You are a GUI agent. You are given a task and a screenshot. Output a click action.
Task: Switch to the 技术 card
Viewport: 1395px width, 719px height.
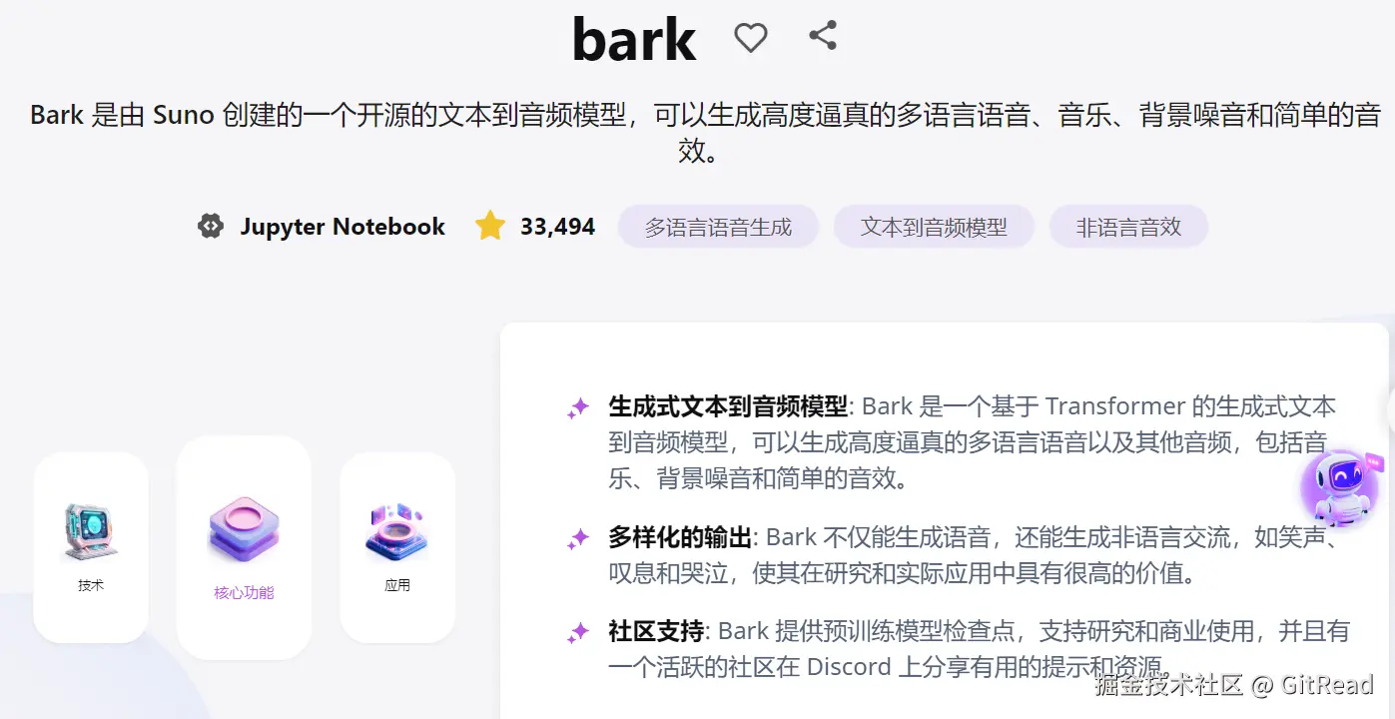91,547
